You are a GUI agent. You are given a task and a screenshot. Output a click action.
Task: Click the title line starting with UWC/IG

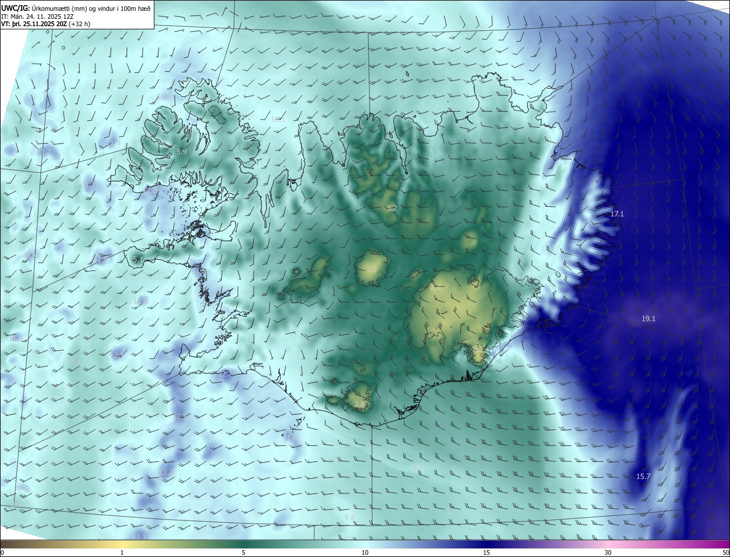76,9
